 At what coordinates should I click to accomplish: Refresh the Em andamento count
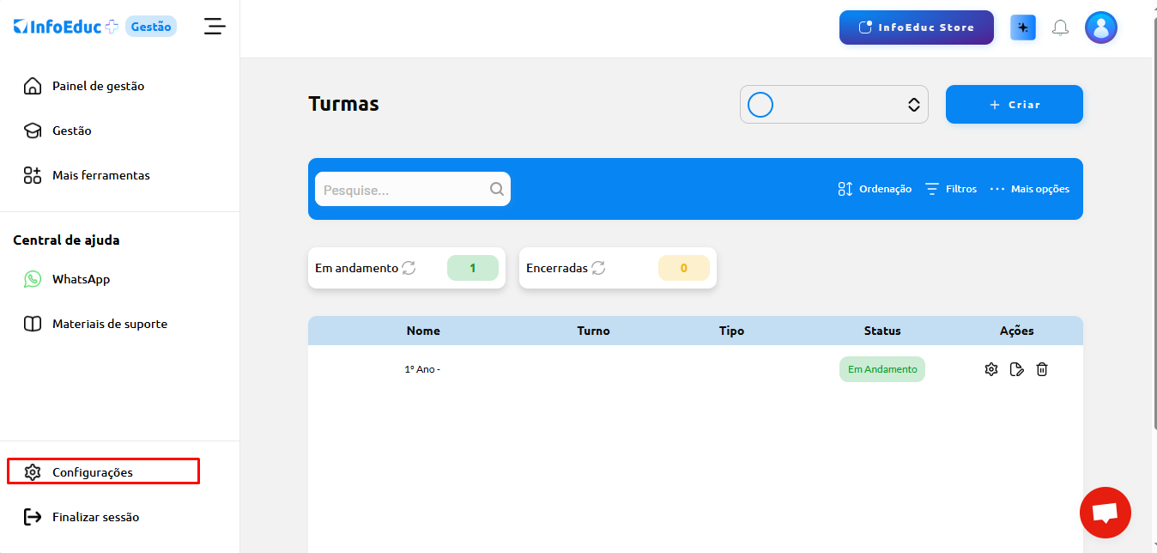point(409,268)
